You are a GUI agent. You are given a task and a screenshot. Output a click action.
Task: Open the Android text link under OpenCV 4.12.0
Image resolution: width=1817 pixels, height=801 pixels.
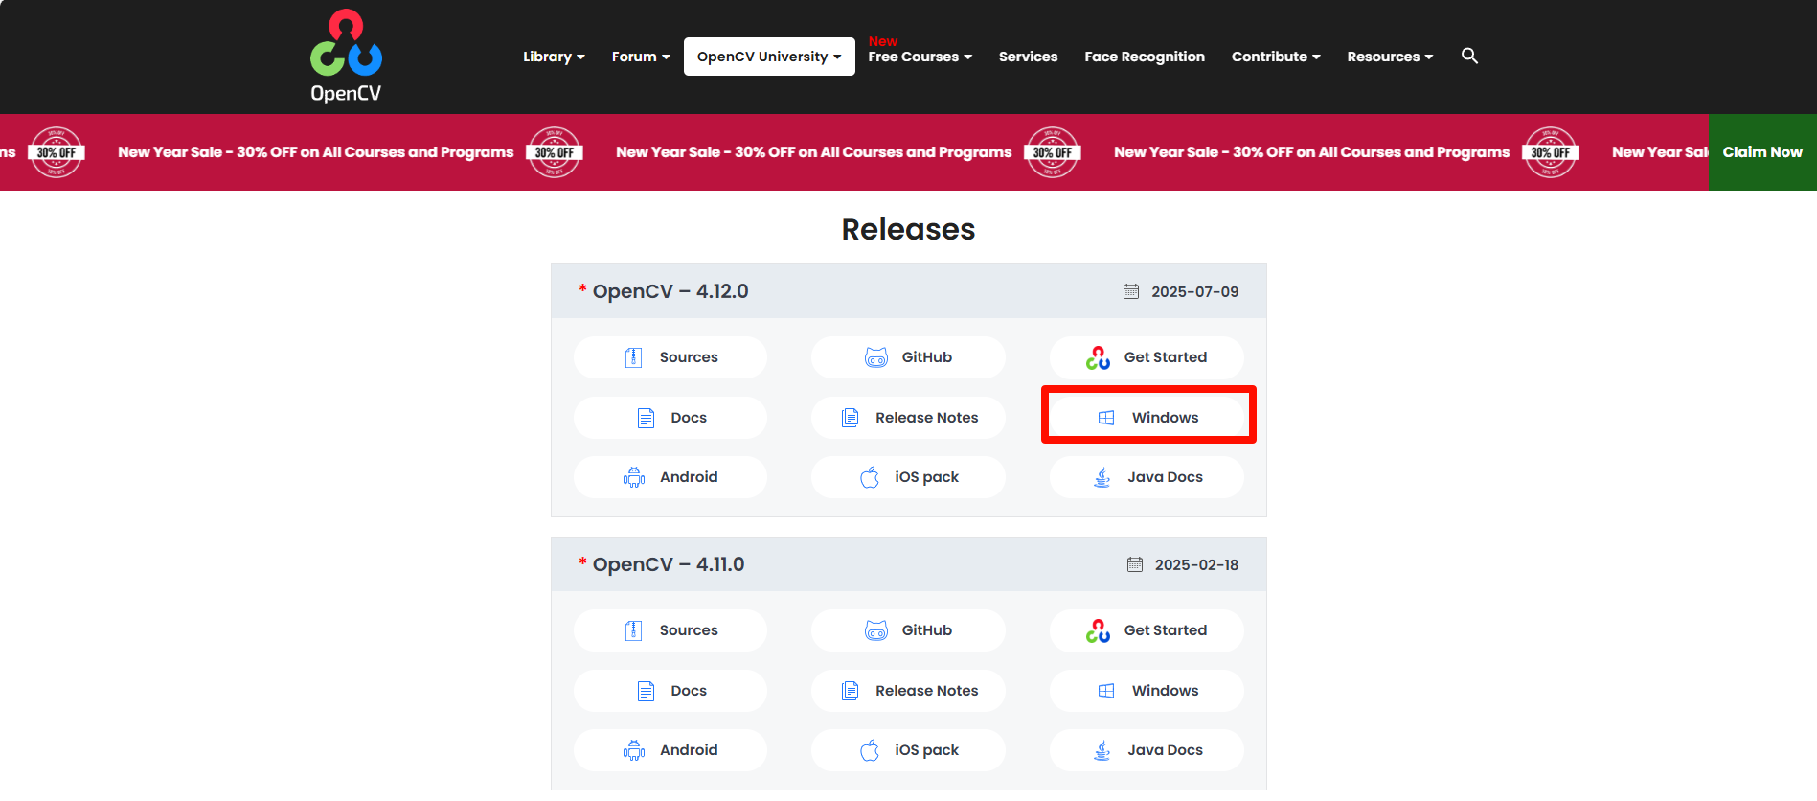(689, 477)
